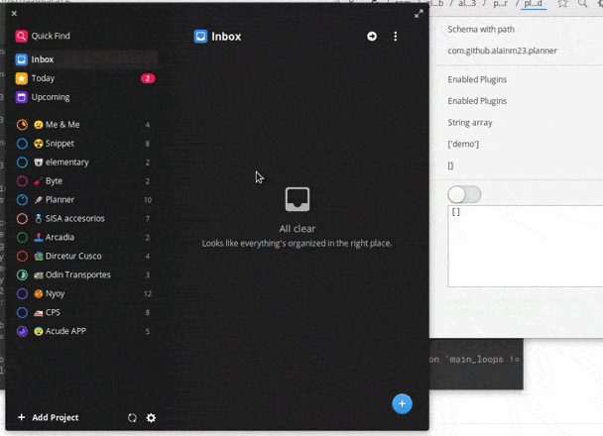Open the Snippet project

pyautogui.click(x=85, y=144)
